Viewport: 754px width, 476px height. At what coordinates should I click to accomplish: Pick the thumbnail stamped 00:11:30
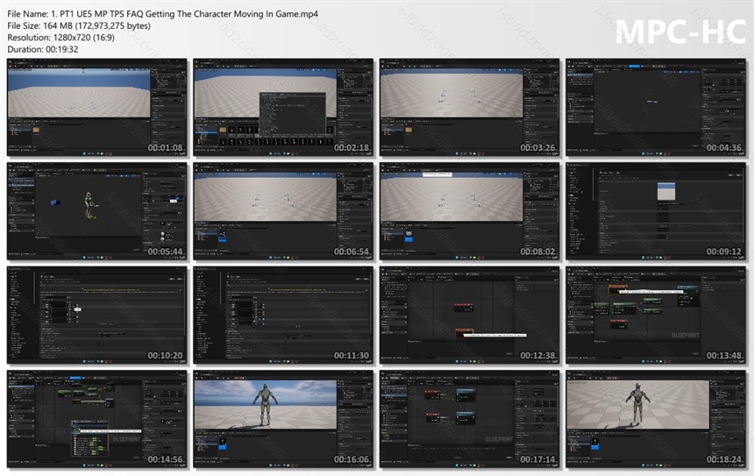click(283, 315)
